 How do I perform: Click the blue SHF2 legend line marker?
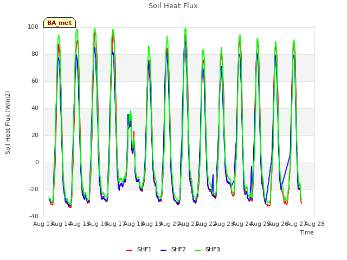(163, 250)
